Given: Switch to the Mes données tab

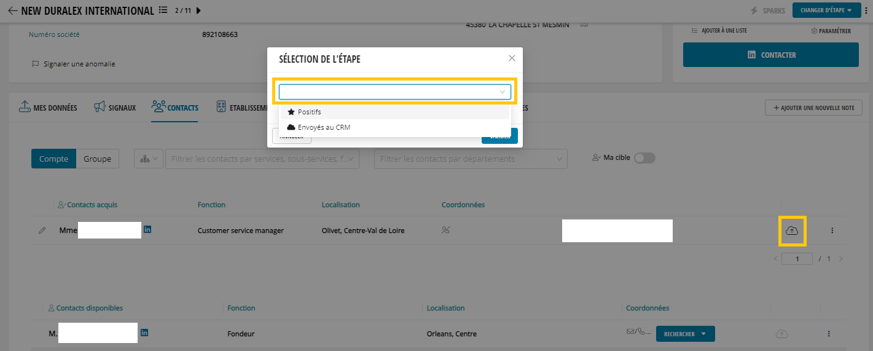Looking at the screenshot, I should click(x=48, y=108).
